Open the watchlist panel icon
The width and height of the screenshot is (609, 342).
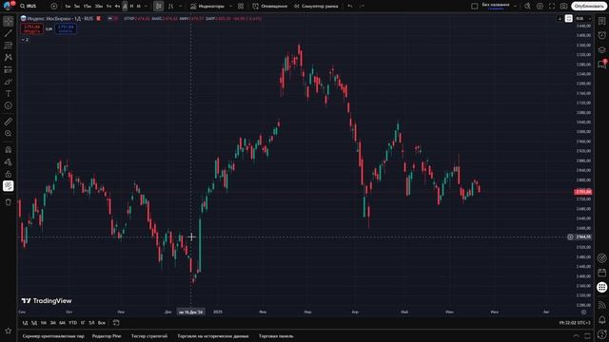pos(601,21)
